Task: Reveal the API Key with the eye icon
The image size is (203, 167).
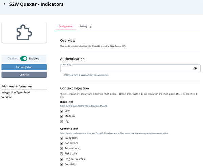Action: click(x=195, y=68)
